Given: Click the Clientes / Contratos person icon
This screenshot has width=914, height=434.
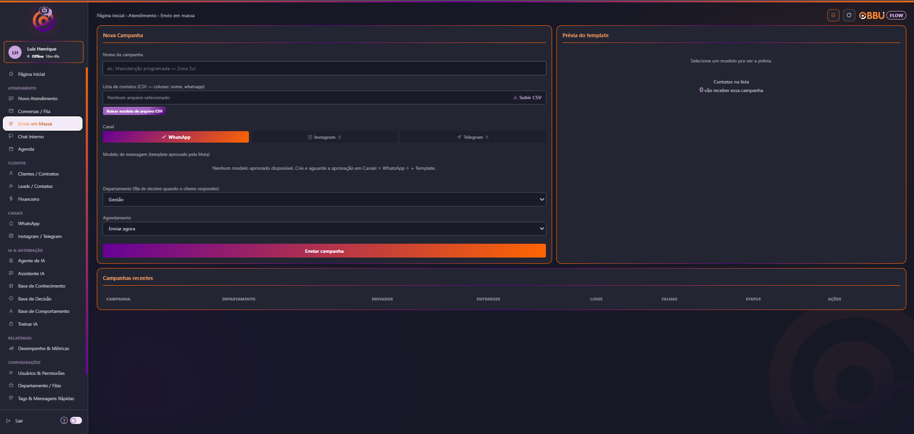Looking at the screenshot, I should (11, 174).
